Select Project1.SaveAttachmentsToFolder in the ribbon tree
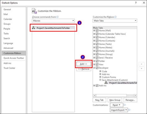This screenshot has width=147, height=114. (x=121, y=83)
